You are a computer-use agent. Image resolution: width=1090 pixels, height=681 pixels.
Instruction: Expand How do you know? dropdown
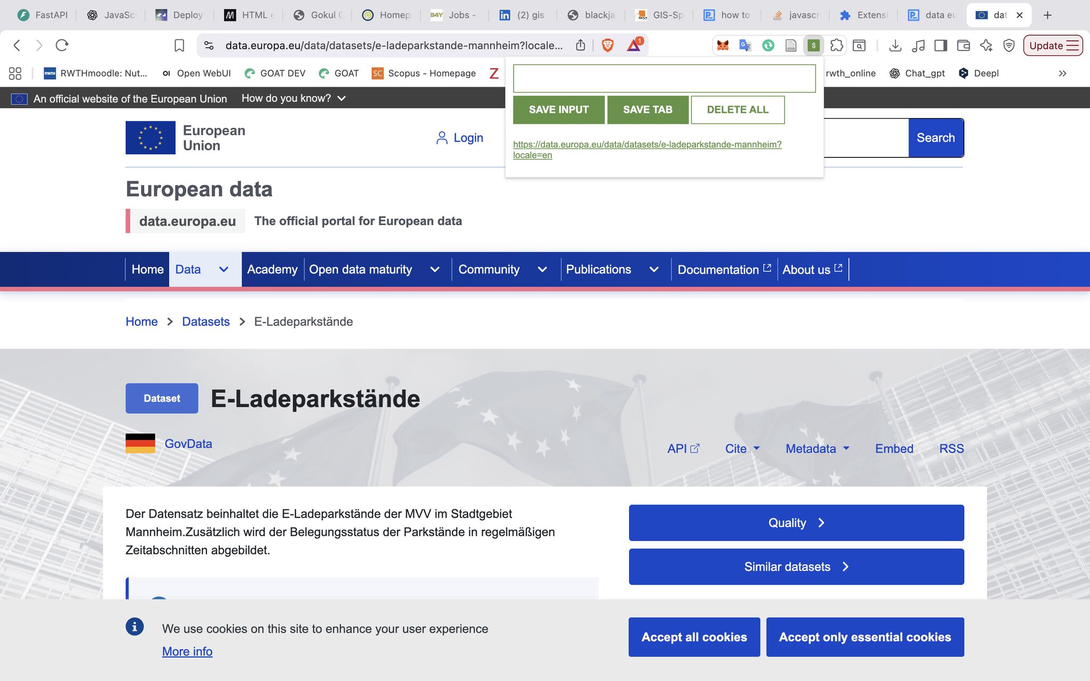[x=293, y=98]
